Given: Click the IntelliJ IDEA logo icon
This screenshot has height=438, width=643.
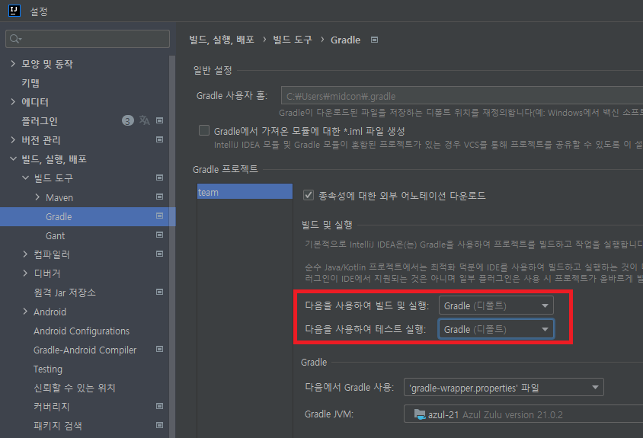Looking at the screenshot, I should pyautogui.click(x=14, y=11).
